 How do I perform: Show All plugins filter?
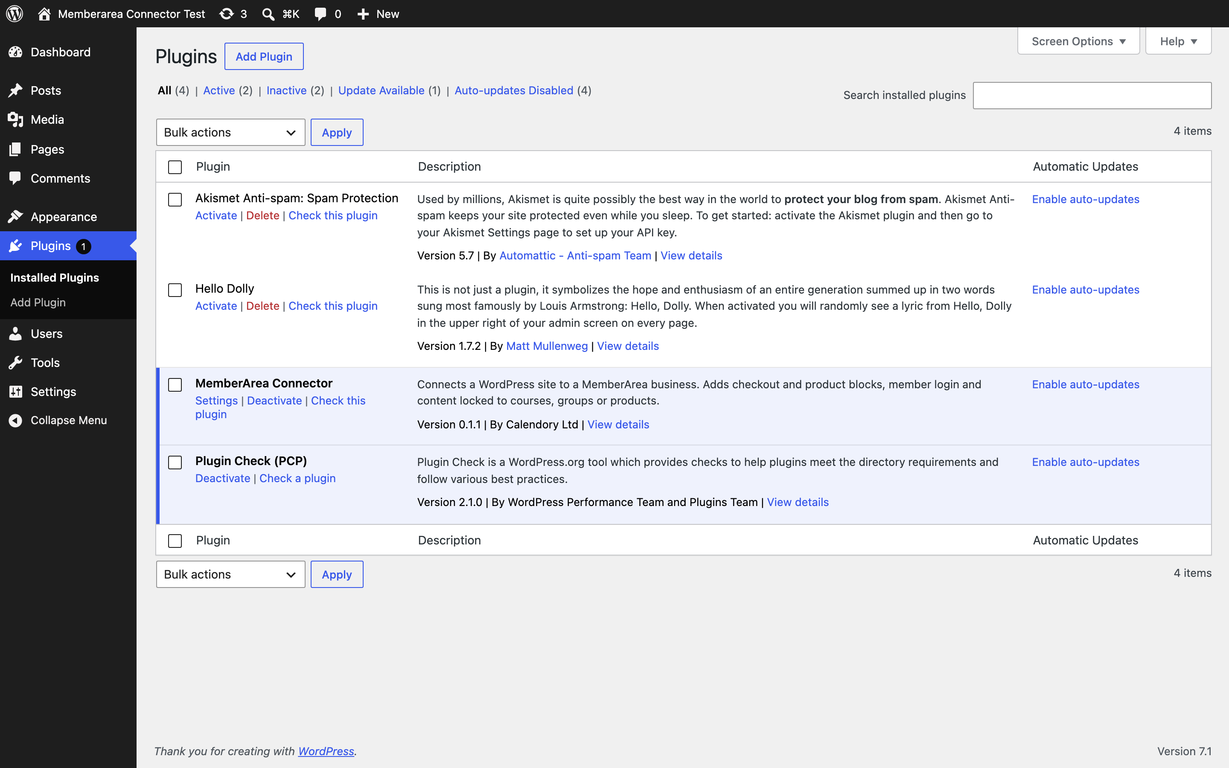click(x=165, y=90)
